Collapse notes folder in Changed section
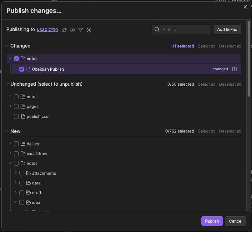Image resolution: width=252 pixels, height=232 pixels. point(10,58)
